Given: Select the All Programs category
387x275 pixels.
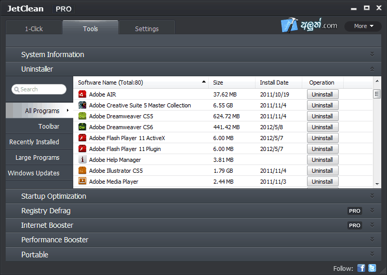Looking at the screenshot, I should pyautogui.click(x=39, y=111).
